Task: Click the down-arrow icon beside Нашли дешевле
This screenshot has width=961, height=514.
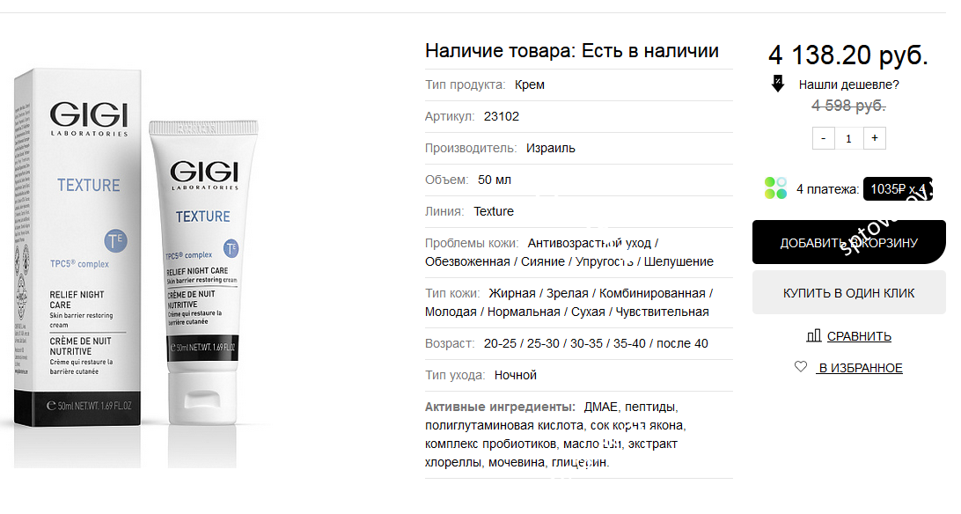Action: click(777, 84)
